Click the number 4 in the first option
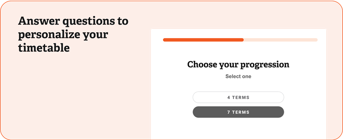 click(x=229, y=98)
